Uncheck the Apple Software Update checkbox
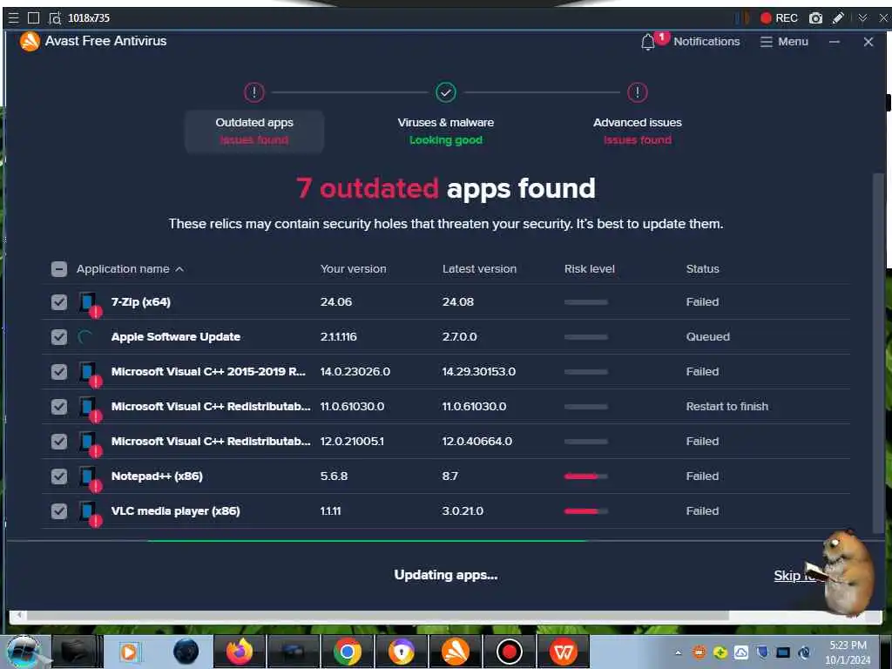This screenshot has height=669, width=892. 59,337
